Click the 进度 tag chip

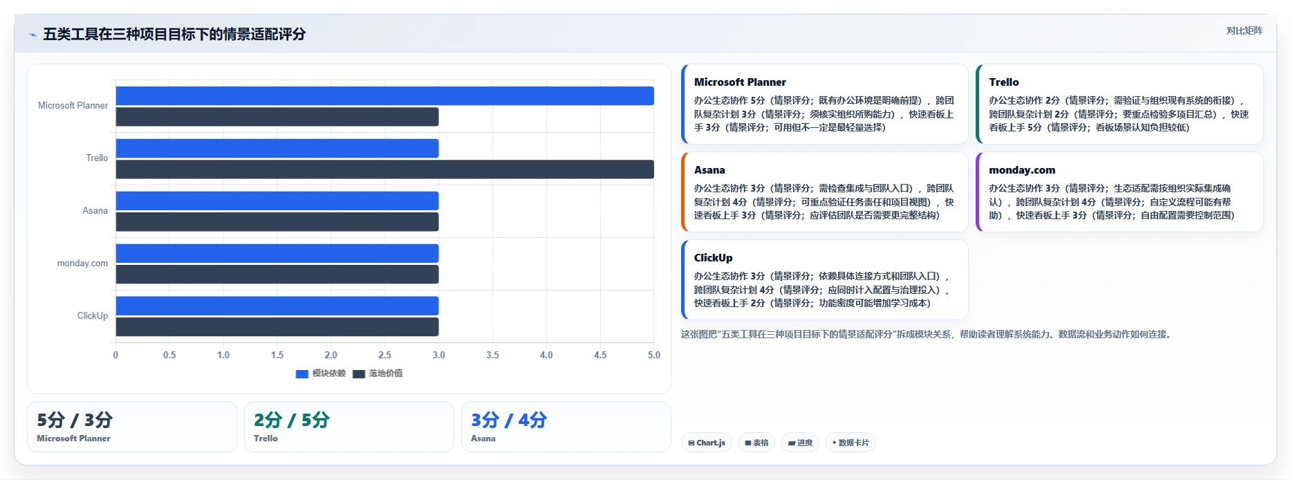pos(800,443)
